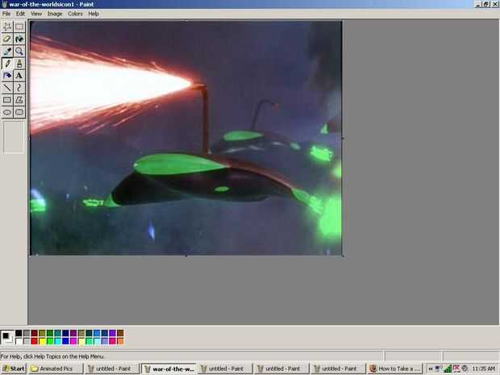Switch to How to Take a... browser window

[395, 369]
